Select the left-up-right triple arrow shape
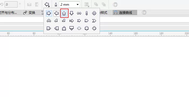189x97 pixels. click(49, 21)
